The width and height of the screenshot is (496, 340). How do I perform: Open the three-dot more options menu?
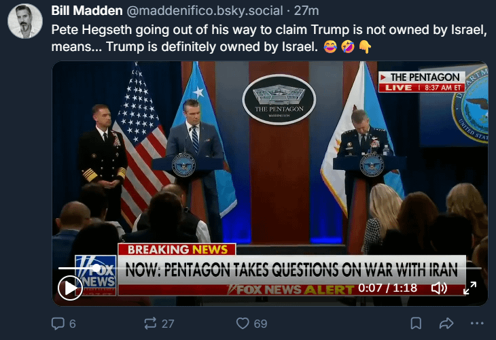tap(477, 323)
